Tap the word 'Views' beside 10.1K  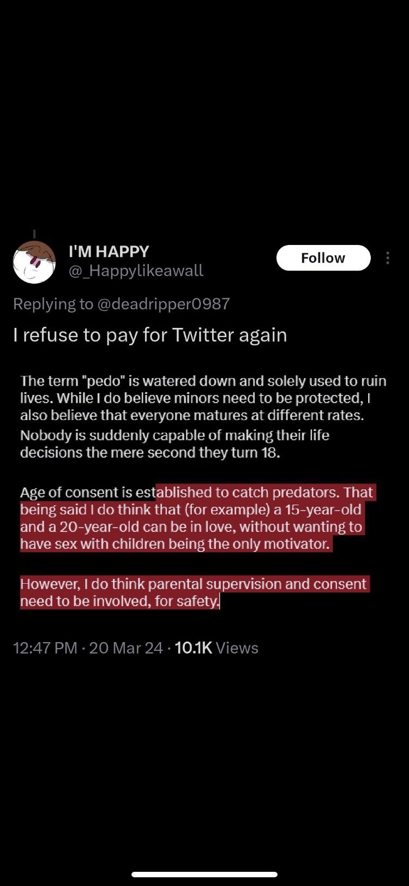coord(237,648)
